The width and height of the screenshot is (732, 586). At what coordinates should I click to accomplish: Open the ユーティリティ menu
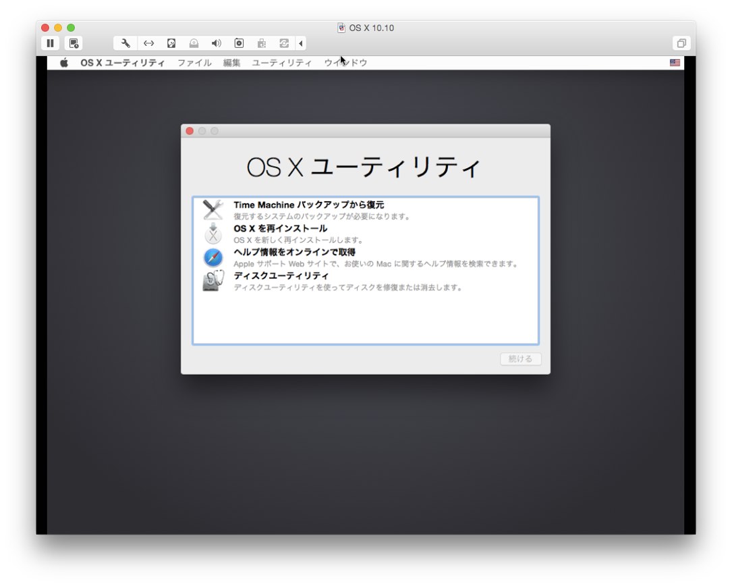pyautogui.click(x=282, y=63)
